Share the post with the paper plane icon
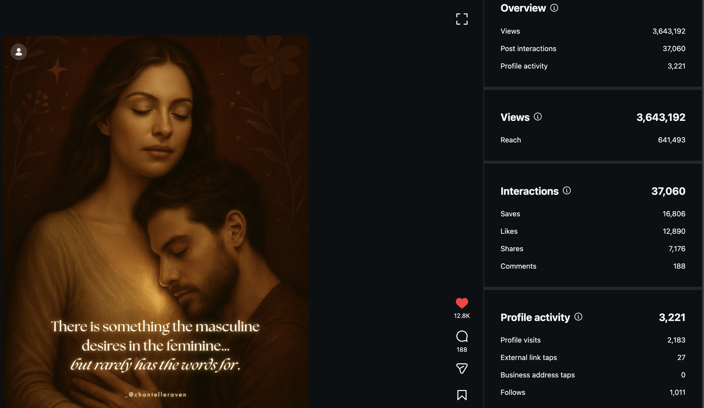Viewport: 704px width, 408px height. pos(462,368)
